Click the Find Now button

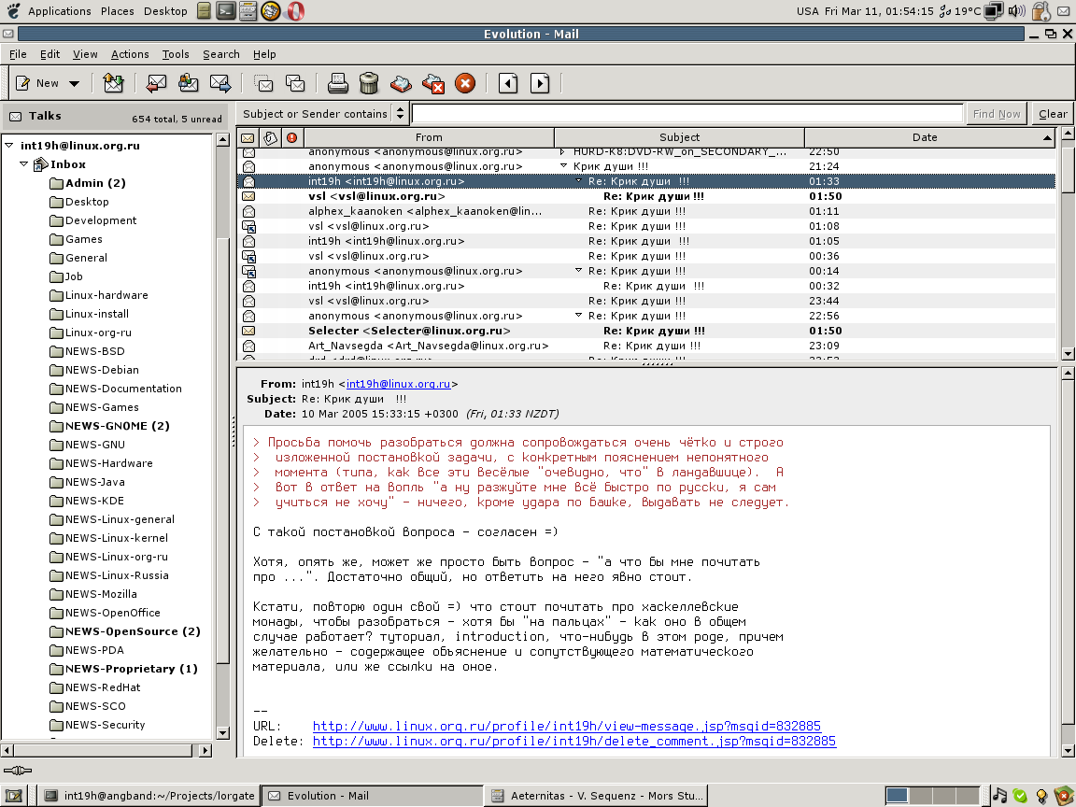[997, 114]
